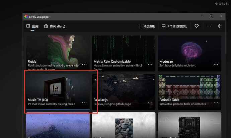231x138 pixels.
Task: Click the plus icon to add wallpaper
Action: point(140,26)
